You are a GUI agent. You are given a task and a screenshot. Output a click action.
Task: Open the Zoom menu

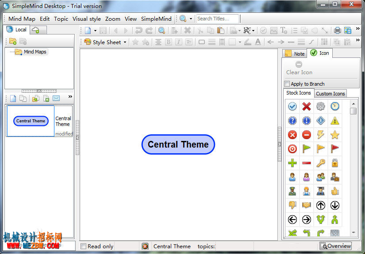pos(113,19)
